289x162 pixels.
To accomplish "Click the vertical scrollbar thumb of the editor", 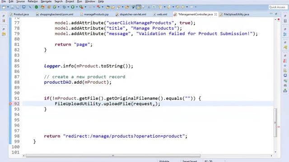I will [275, 122].
